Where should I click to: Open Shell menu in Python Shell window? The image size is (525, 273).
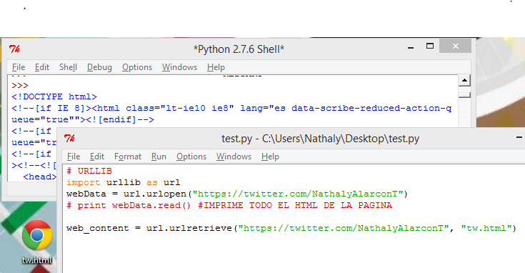68,67
